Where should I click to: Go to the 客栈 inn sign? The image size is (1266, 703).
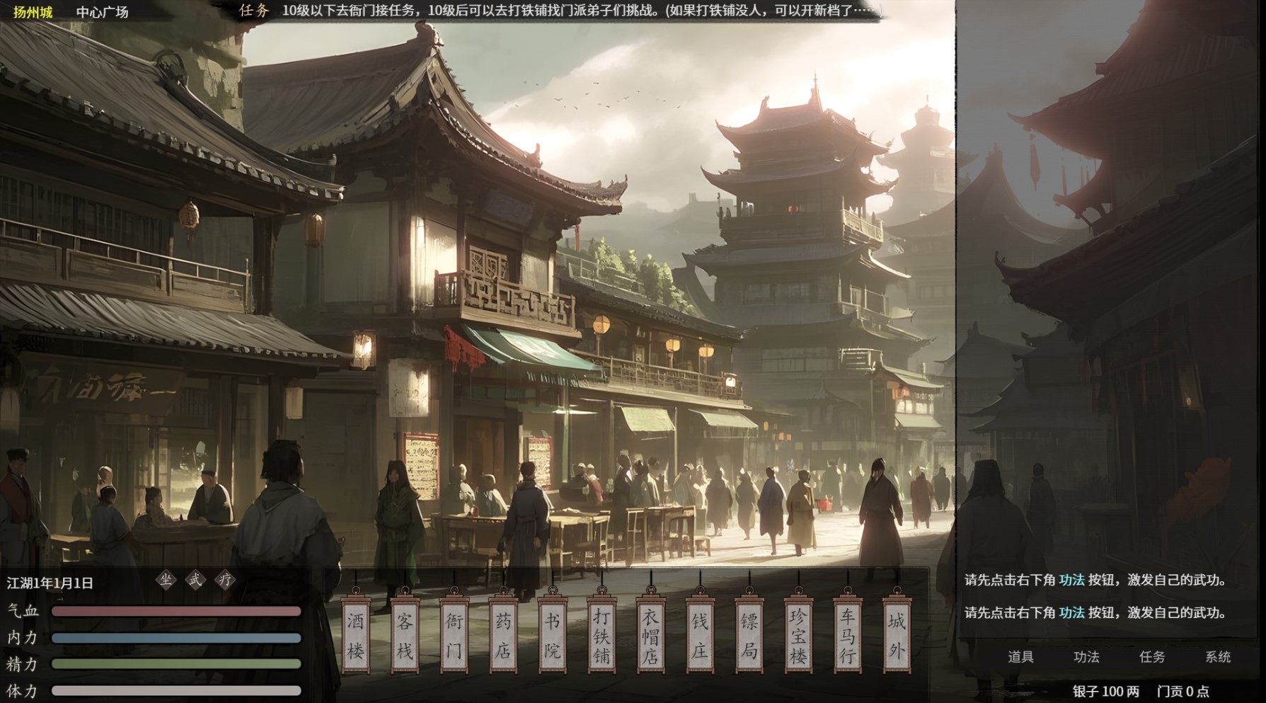click(405, 635)
